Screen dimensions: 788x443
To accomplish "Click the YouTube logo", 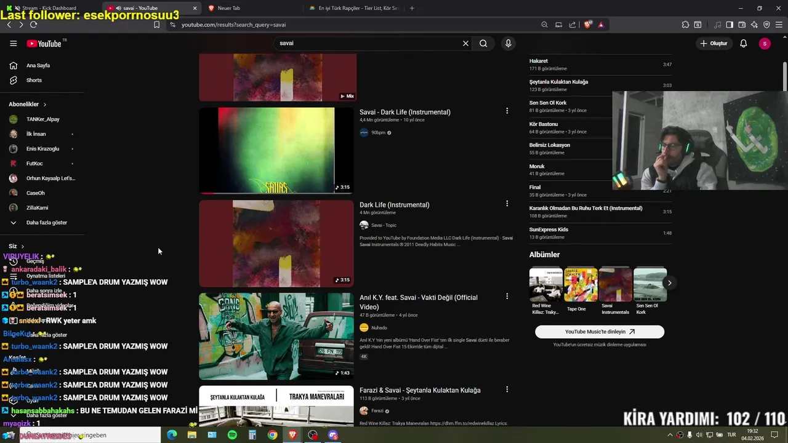I will 44,44.
